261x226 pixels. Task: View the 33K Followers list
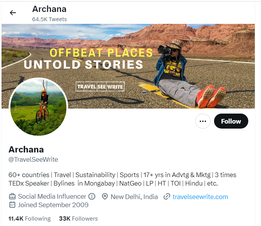click(79, 219)
